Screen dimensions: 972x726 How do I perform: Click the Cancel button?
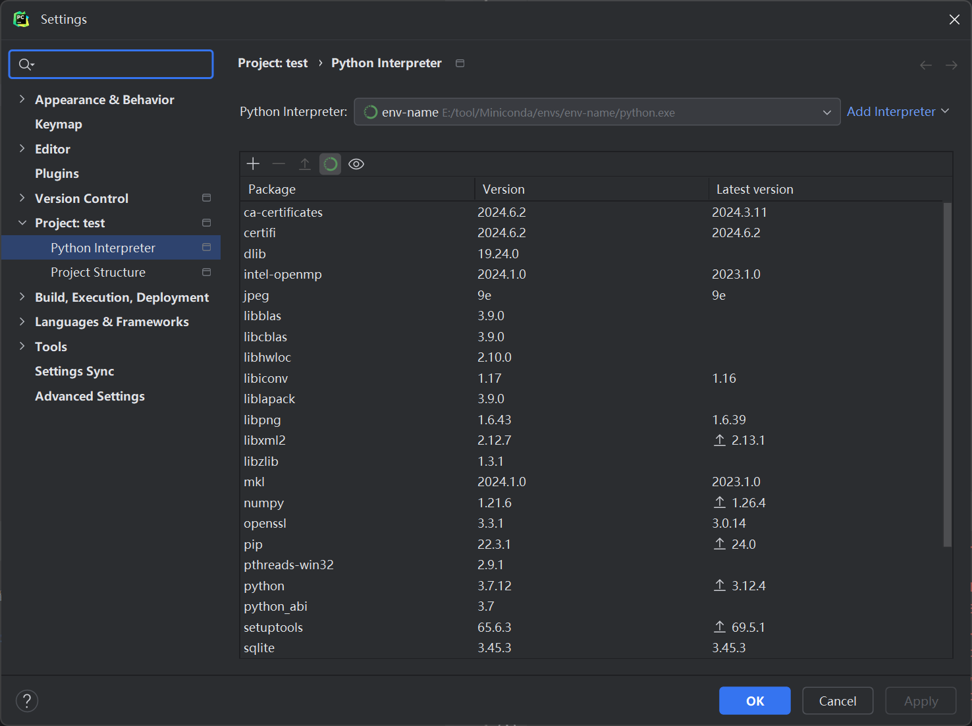point(838,701)
